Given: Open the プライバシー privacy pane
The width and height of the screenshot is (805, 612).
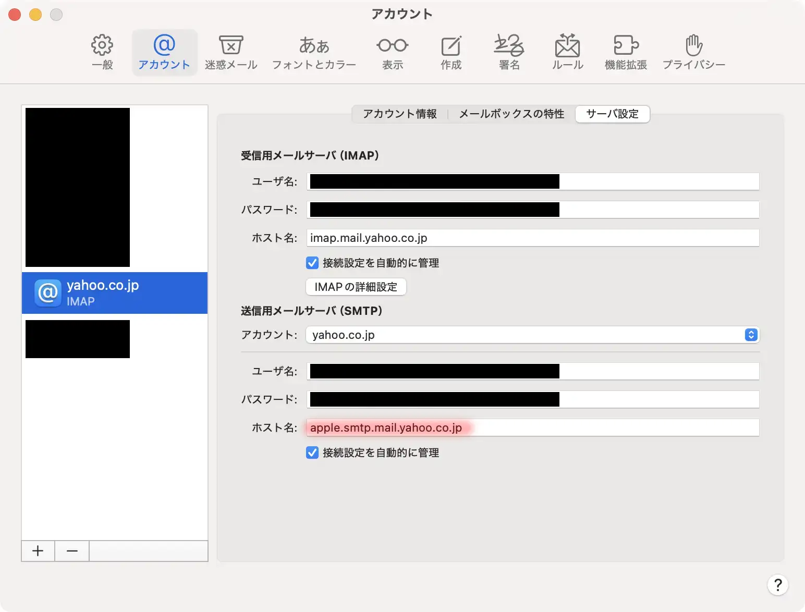Looking at the screenshot, I should 693,52.
